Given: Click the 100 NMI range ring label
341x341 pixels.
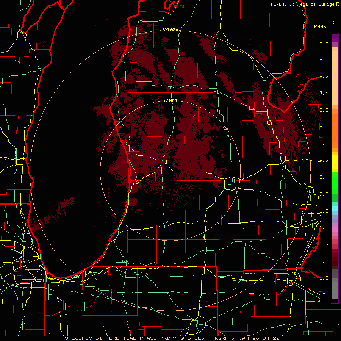Looking at the screenshot, I should (x=170, y=30).
